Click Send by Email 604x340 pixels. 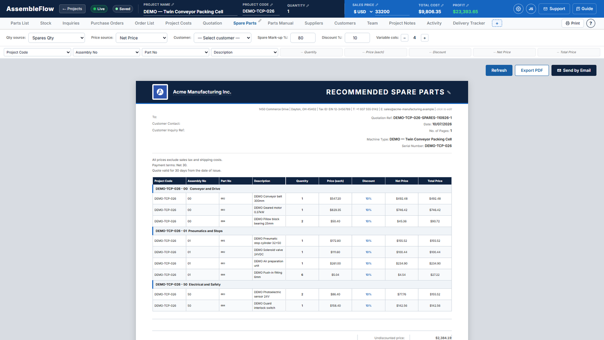tap(574, 70)
